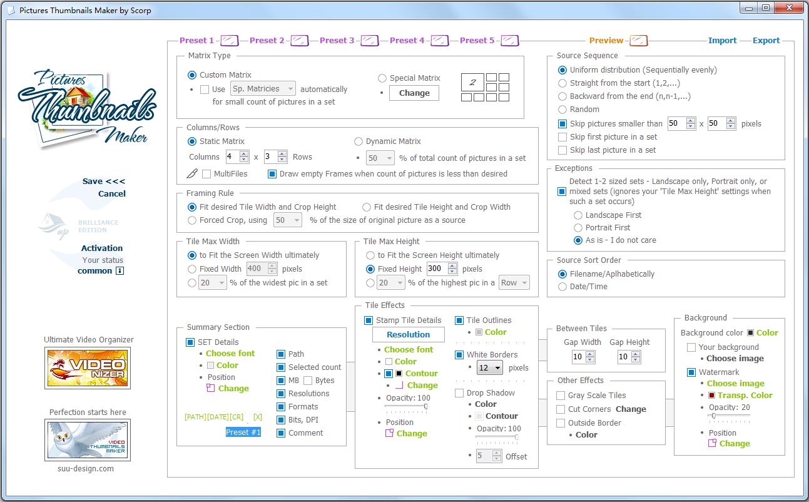Open the Row dropdown in Tile Max Height
Viewport: 809px width, 502px height.
(514, 283)
